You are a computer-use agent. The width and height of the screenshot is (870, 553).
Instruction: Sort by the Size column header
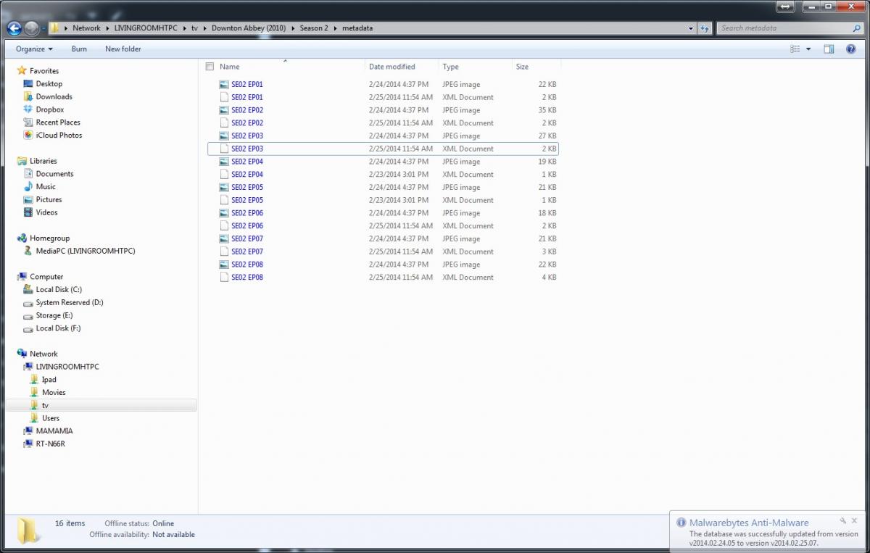[x=522, y=67]
